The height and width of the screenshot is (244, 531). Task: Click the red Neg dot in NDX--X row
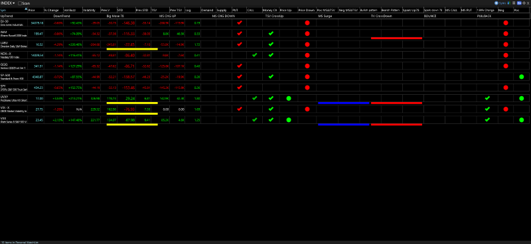pyautogui.click(x=506, y=55)
